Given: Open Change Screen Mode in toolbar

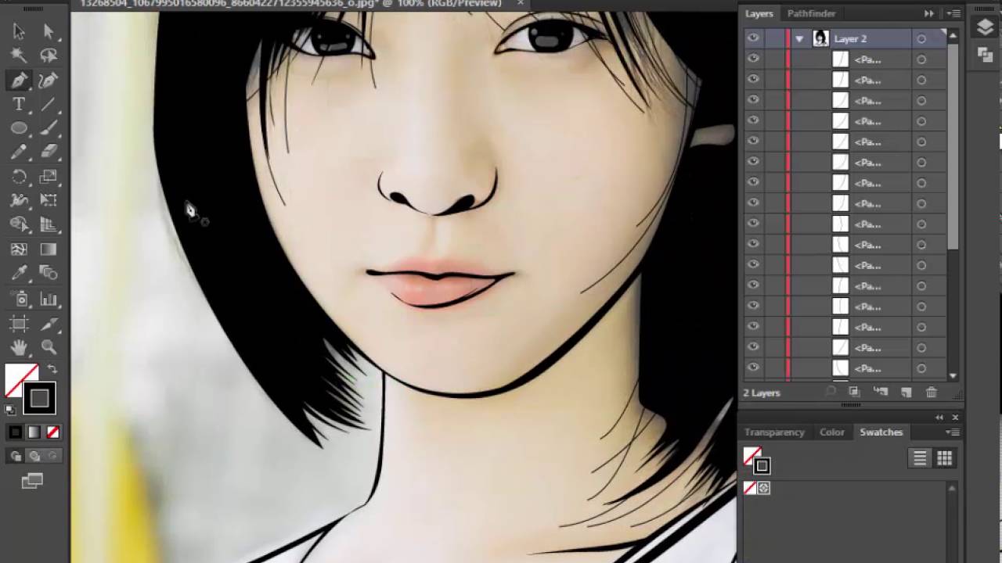Looking at the screenshot, I should tap(32, 481).
